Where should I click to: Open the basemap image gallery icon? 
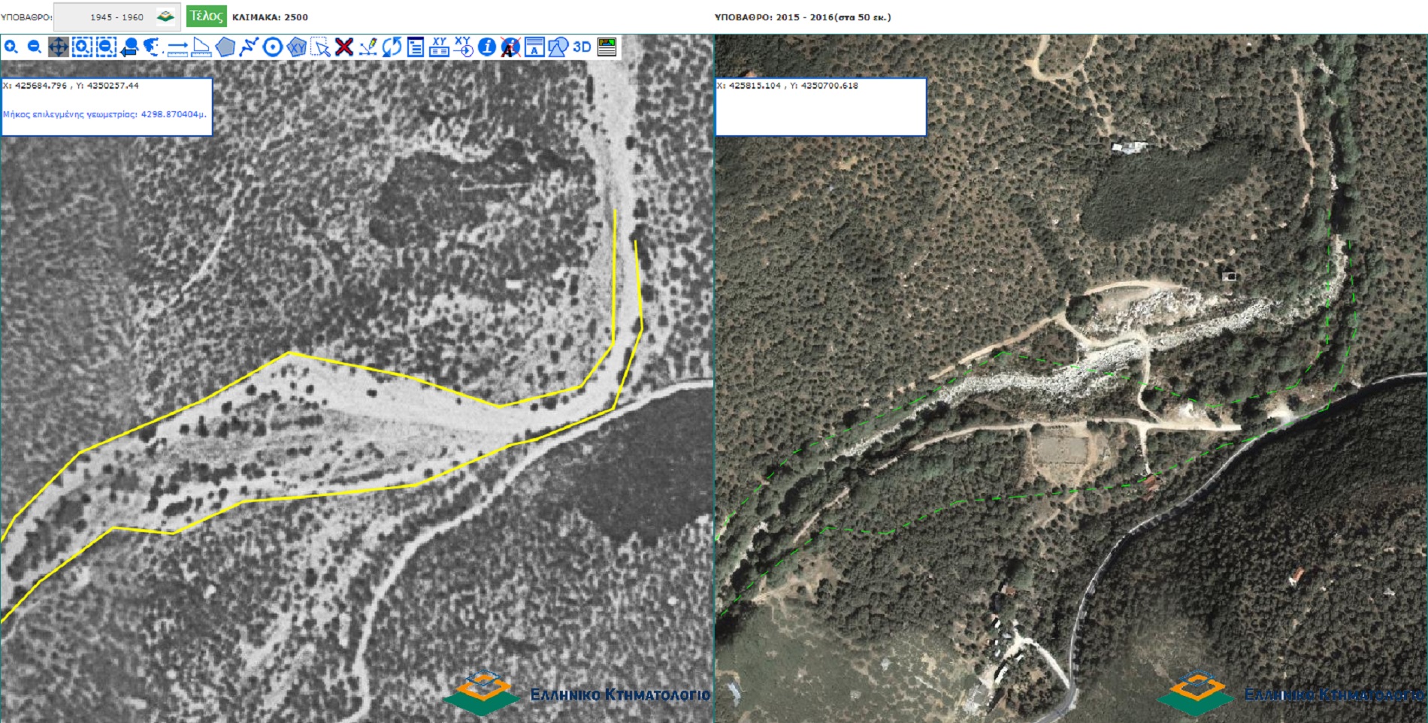(607, 47)
